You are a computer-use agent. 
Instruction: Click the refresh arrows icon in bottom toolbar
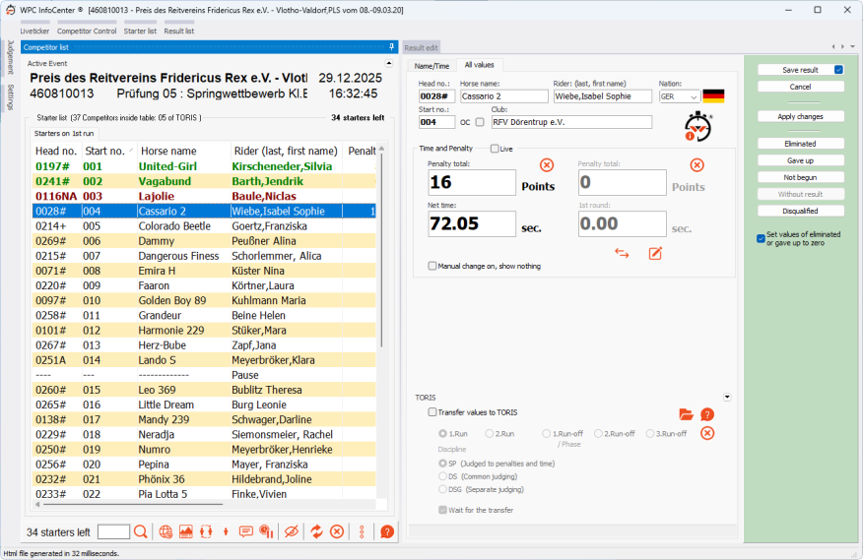pyautogui.click(x=316, y=531)
